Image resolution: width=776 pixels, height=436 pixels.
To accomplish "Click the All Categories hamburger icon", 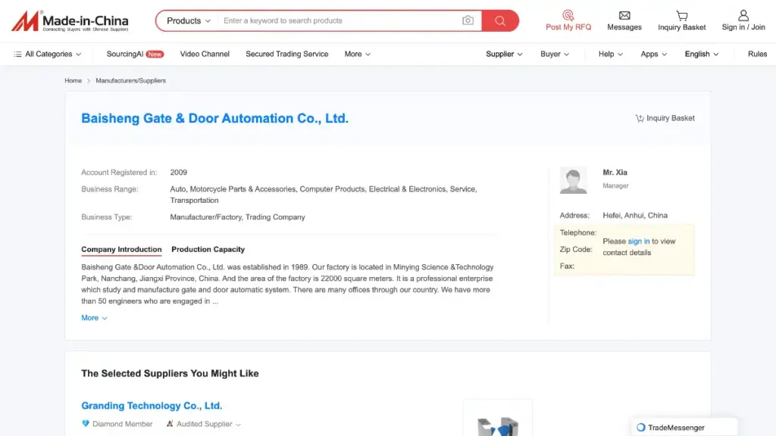I will [x=16, y=54].
